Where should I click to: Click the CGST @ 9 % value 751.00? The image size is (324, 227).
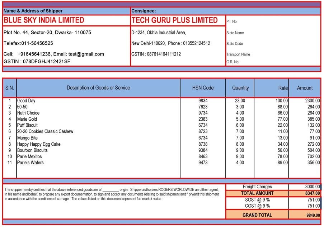pos(314,206)
